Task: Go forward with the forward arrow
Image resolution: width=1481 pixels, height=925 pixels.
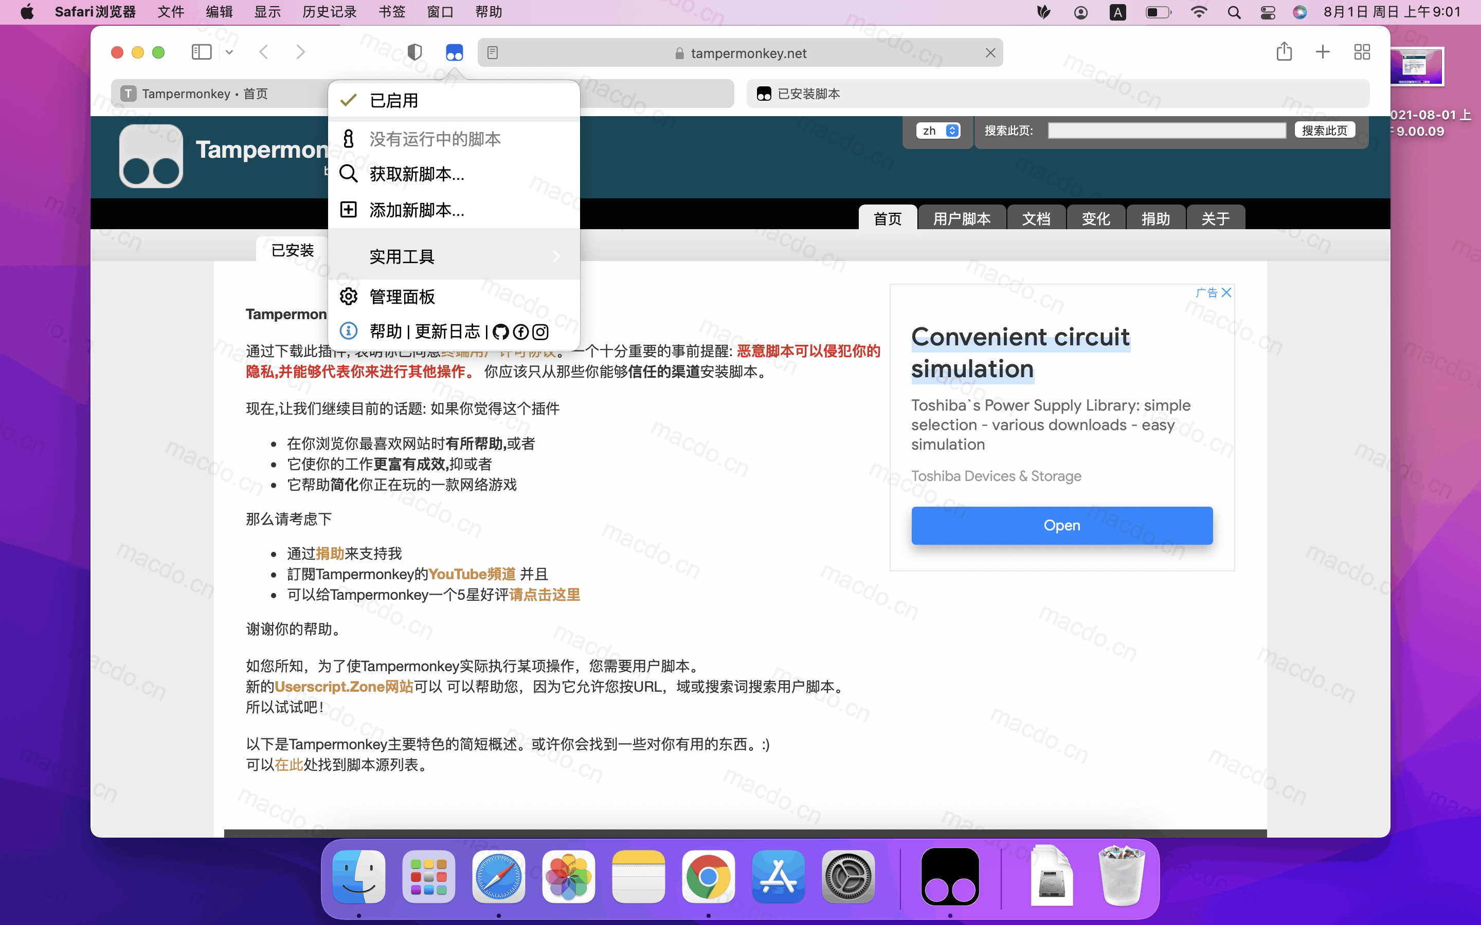Action: [300, 52]
